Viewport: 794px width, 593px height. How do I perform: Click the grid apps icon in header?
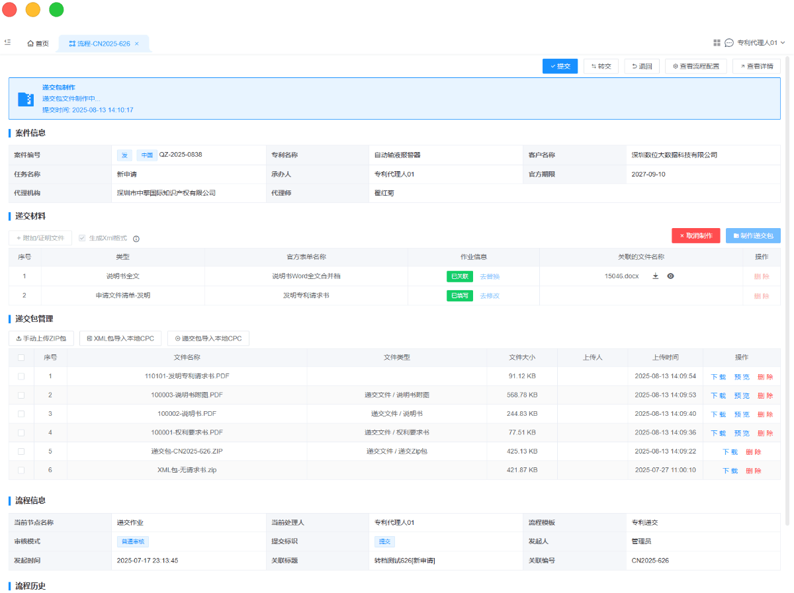(717, 43)
